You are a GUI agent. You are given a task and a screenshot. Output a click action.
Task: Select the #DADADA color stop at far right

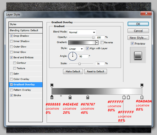[142, 97]
